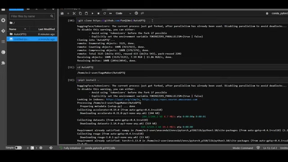Image resolution: width=288 pixels, height=162 pixels.
Task: Open the pip.repos.neuron.amazonaws.com link
Action: [170, 99]
